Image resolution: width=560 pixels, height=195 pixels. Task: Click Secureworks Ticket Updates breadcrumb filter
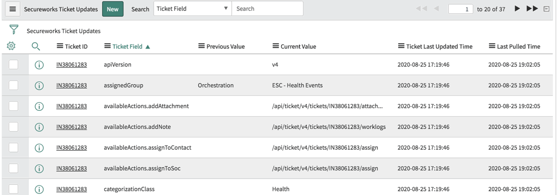click(x=64, y=31)
